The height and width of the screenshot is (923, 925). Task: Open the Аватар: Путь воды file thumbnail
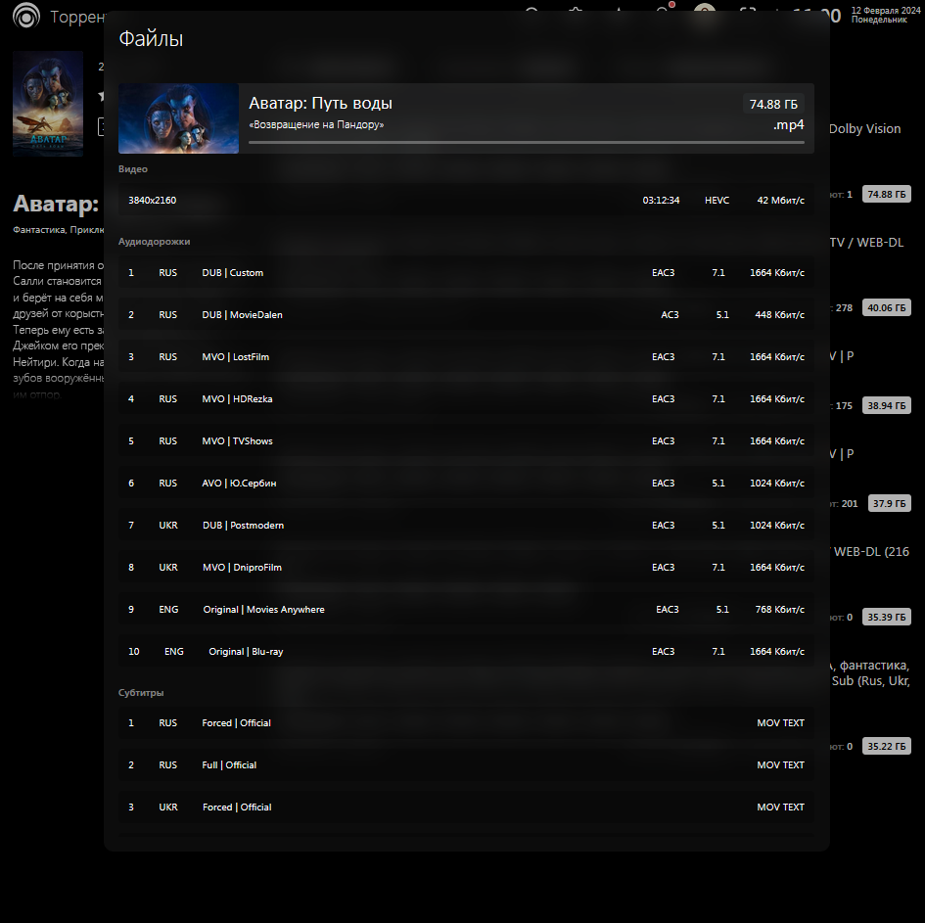click(178, 118)
